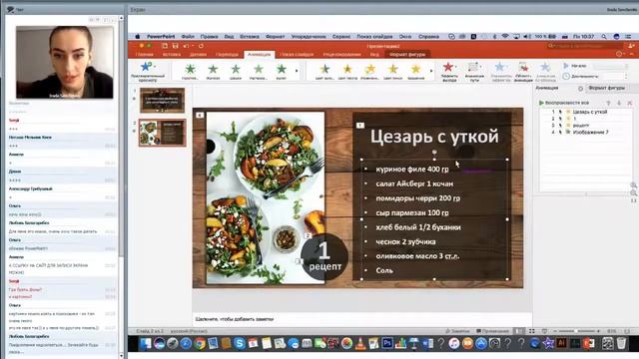Open VLC cone icon in the dock
This screenshot has height=359, width=639.
pyautogui.click(x=360, y=343)
